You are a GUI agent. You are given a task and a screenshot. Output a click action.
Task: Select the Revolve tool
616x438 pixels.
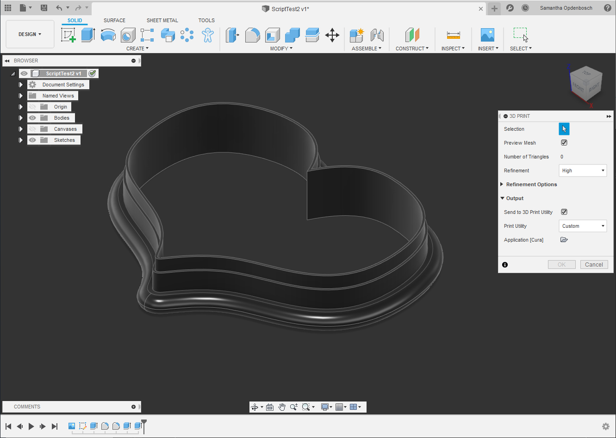click(108, 35)
